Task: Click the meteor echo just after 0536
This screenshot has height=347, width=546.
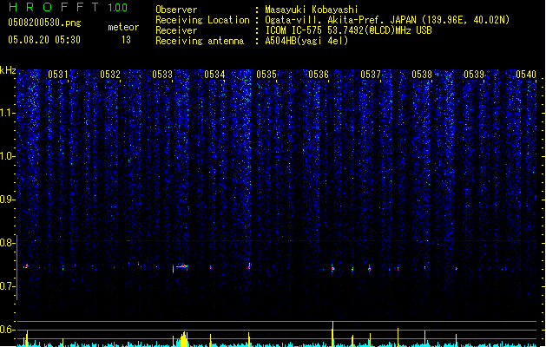Action: point(332,268)
